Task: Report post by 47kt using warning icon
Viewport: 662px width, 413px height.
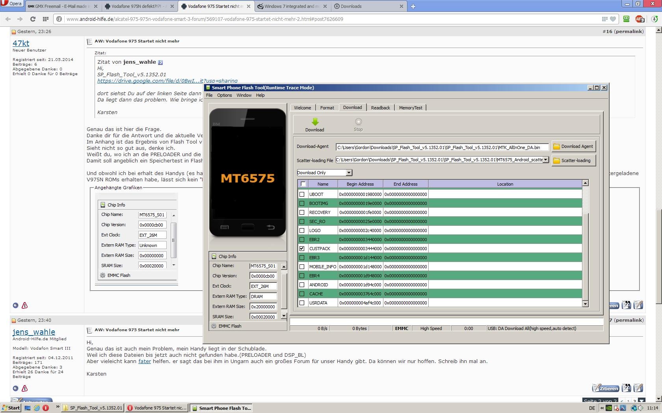Action: (24, 305)
